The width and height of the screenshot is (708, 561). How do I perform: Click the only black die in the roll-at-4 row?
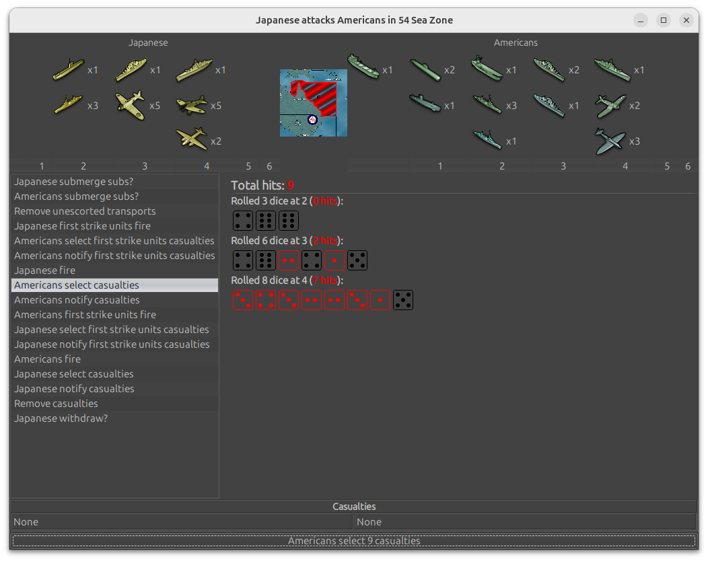(x=402, y=300)
